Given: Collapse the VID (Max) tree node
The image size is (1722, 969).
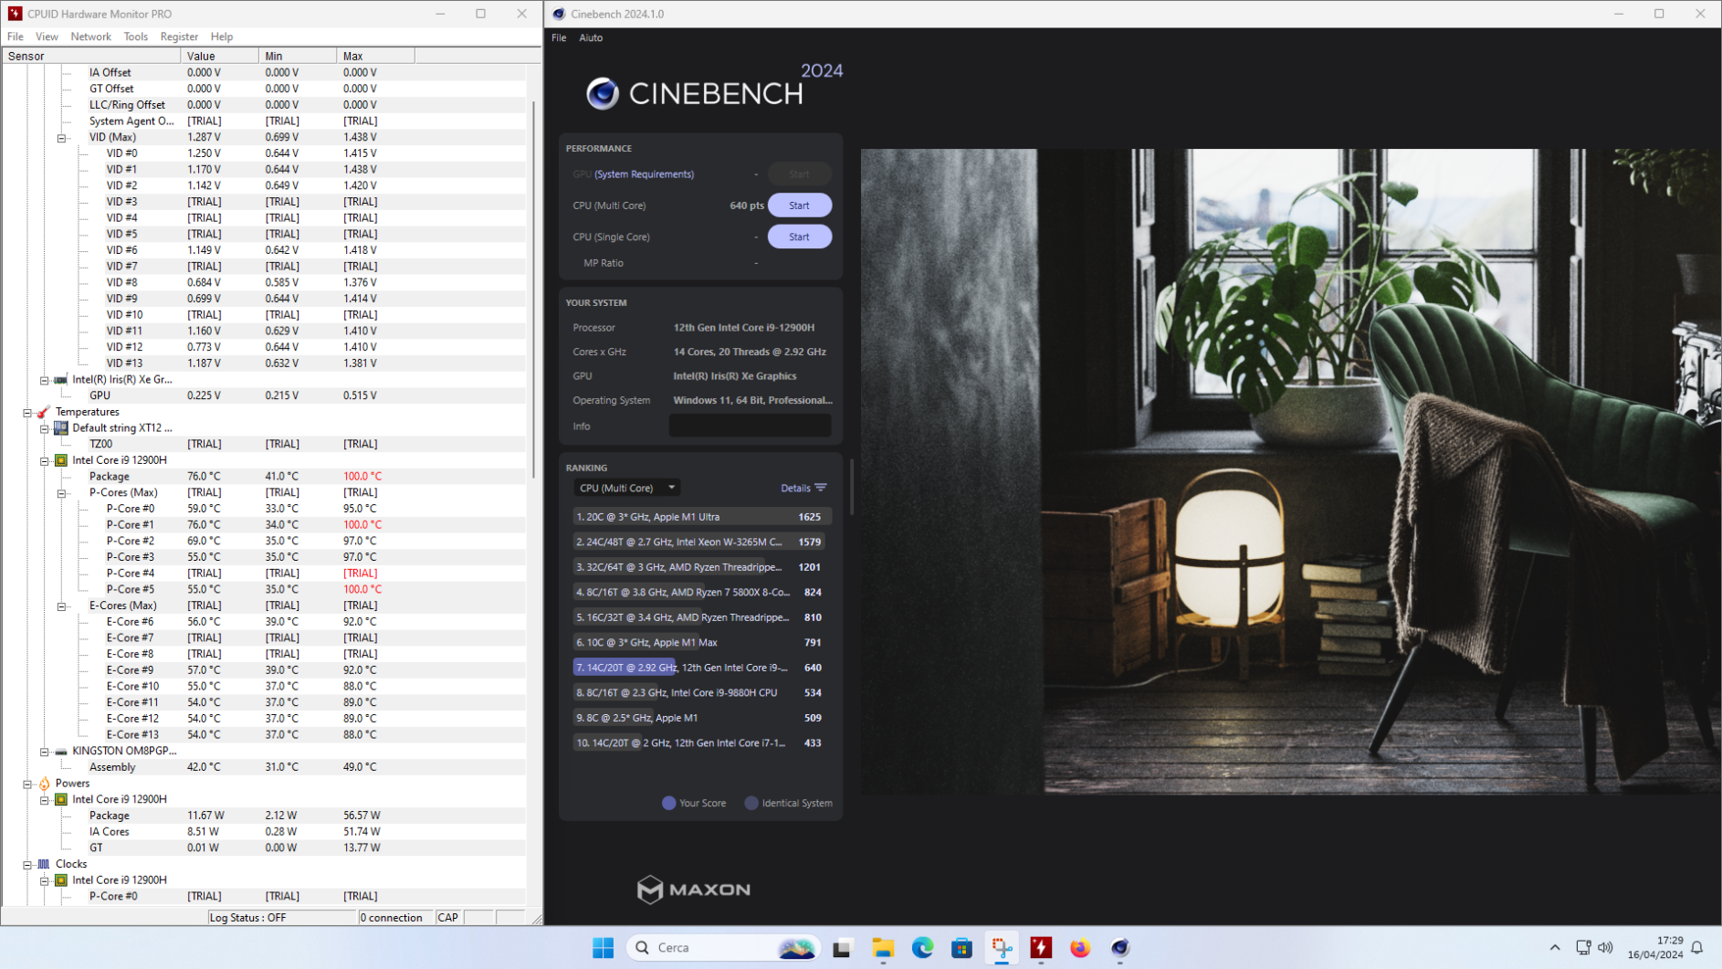Looking at the screenshot, I should pos(61,138).
